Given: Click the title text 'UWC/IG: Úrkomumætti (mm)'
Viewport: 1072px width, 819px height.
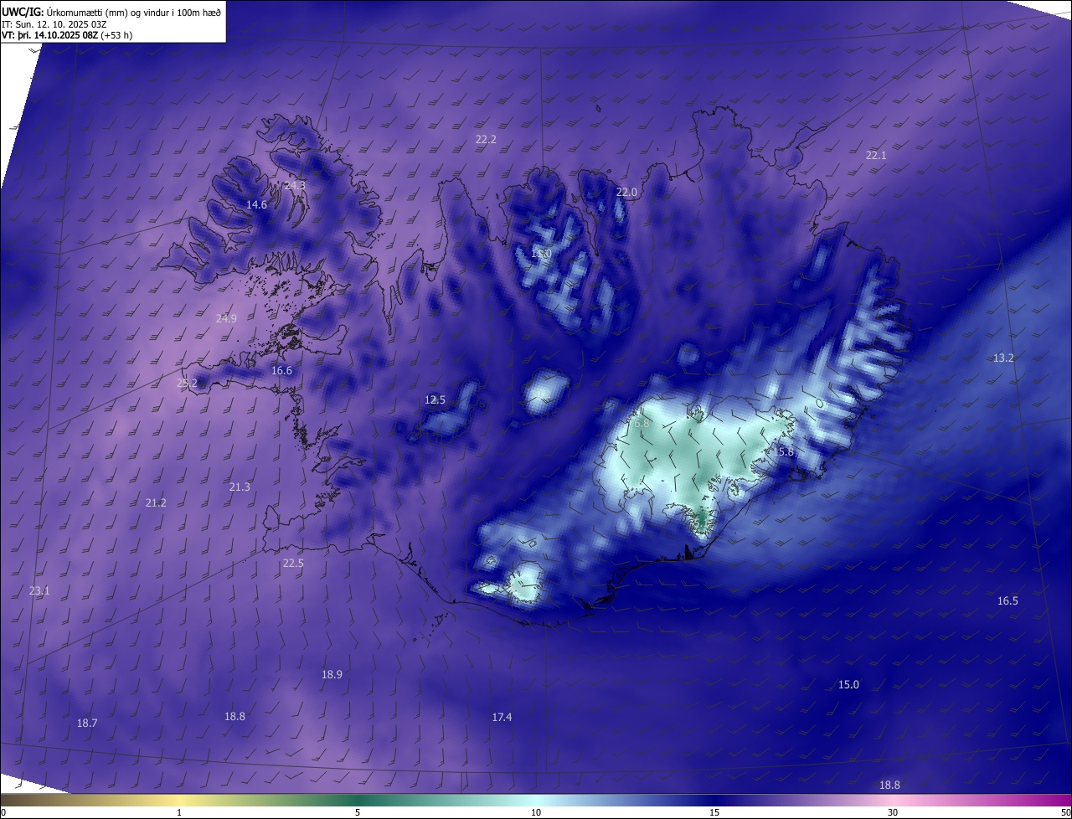Looking at the screenshot, I should click(x=64, y=11).
